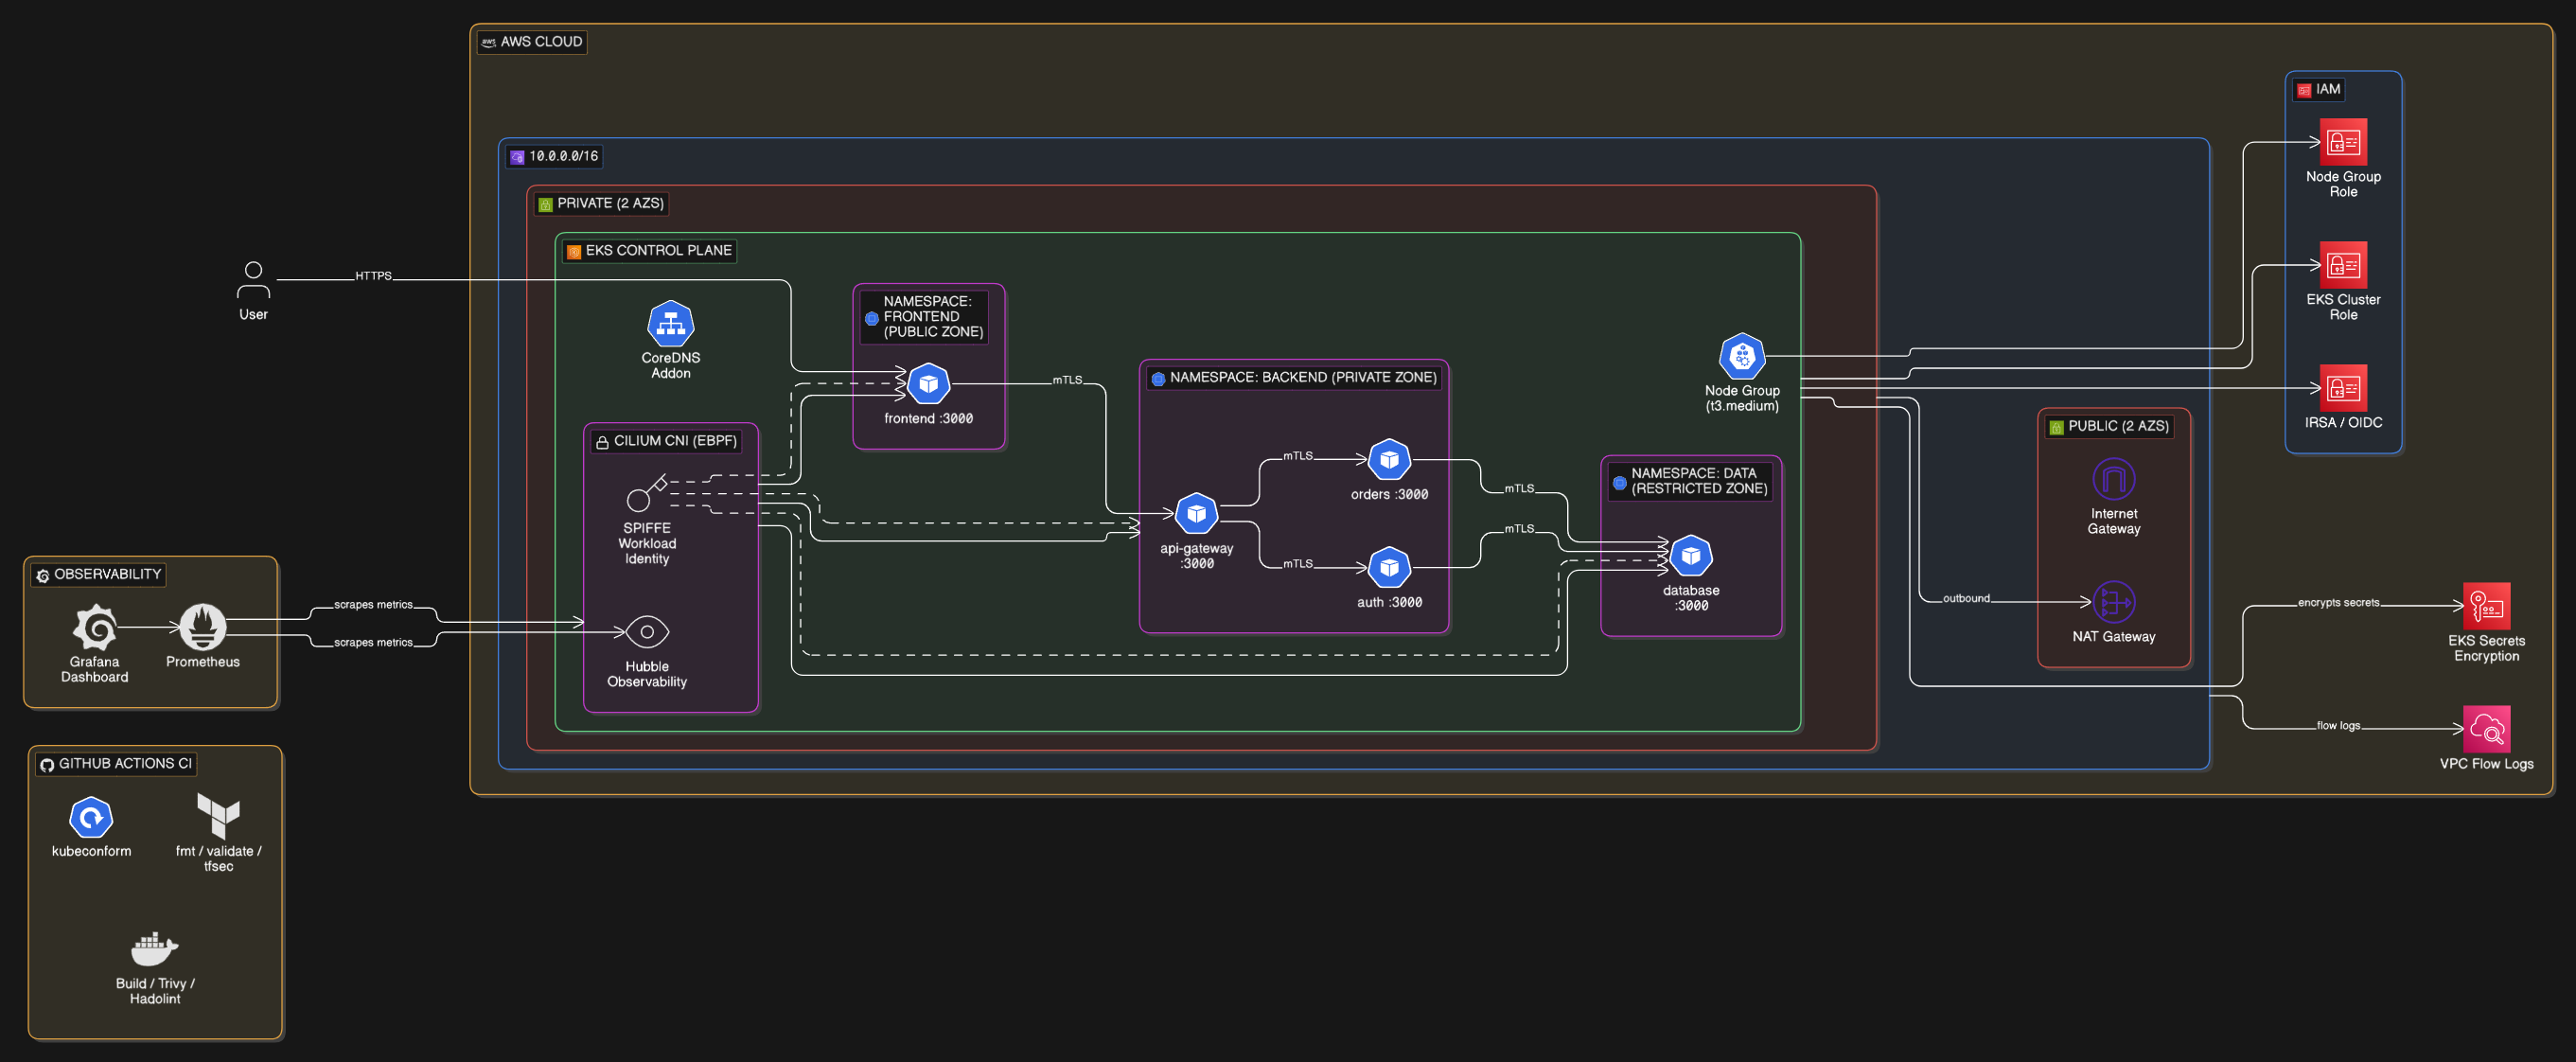Click the orders :3000 pod icon
Viewport: 2576px width, 1062px height.
click(1389, 460)
